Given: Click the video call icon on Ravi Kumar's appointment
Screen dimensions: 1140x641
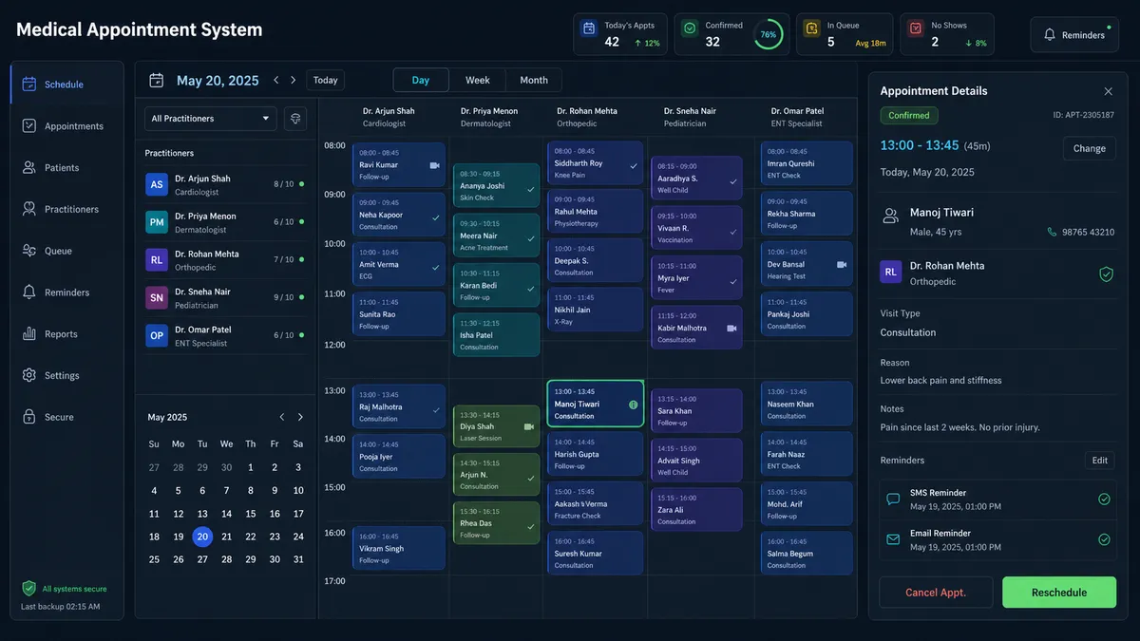Looking at the screenshot, I should coord(434,165).
